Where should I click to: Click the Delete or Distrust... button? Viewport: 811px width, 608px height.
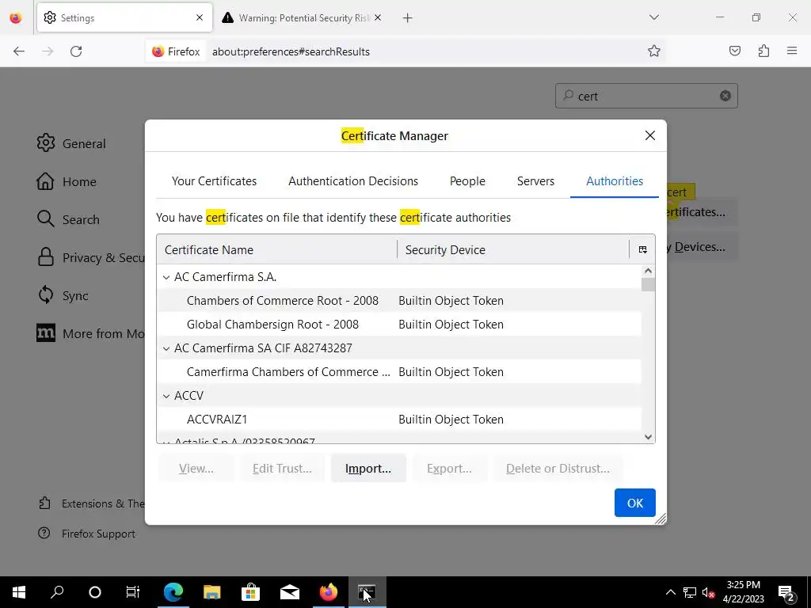pyautogui.click(x=558, y=468)
